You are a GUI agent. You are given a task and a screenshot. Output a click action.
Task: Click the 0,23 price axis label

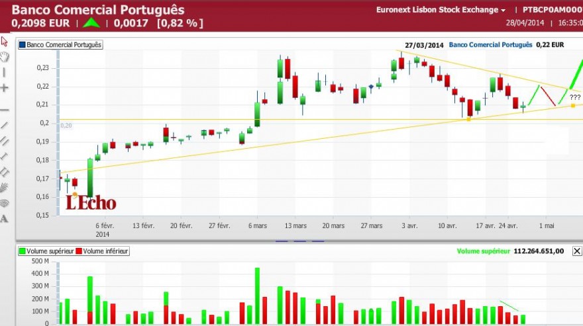pos(43,68)
